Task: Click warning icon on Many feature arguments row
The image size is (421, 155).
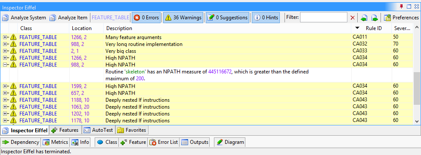Action: 13,37
